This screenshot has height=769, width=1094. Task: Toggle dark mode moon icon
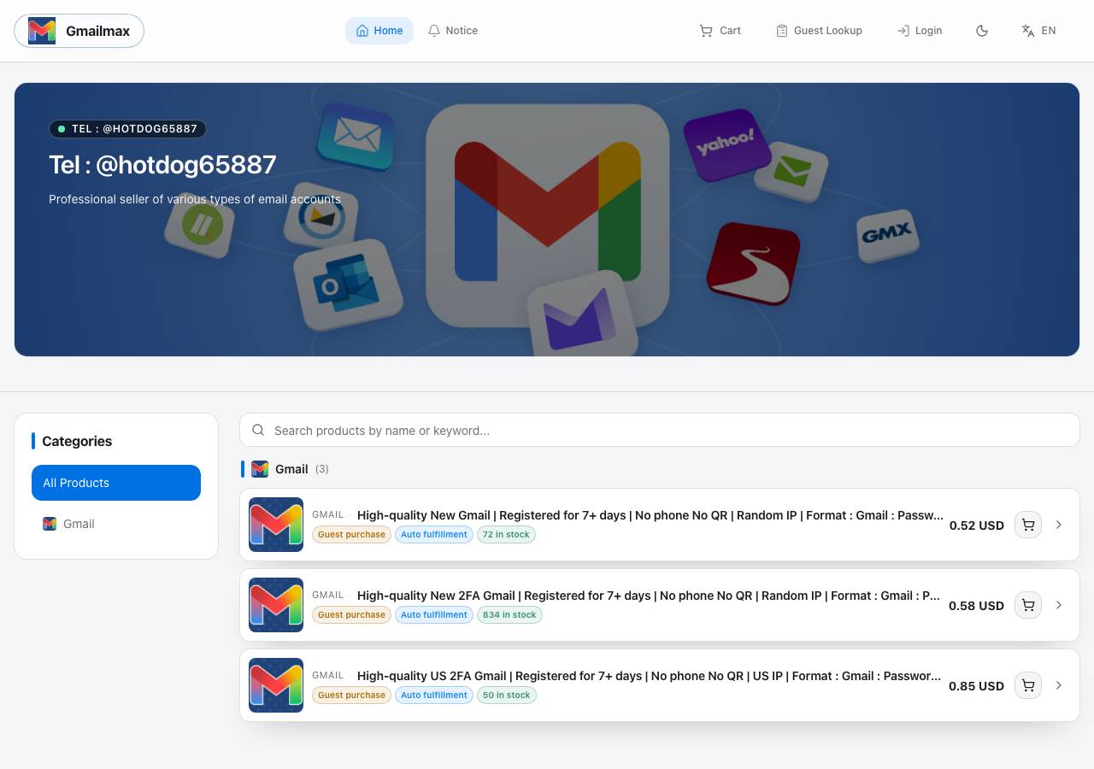pyautogui.click(x=982, y=31)
